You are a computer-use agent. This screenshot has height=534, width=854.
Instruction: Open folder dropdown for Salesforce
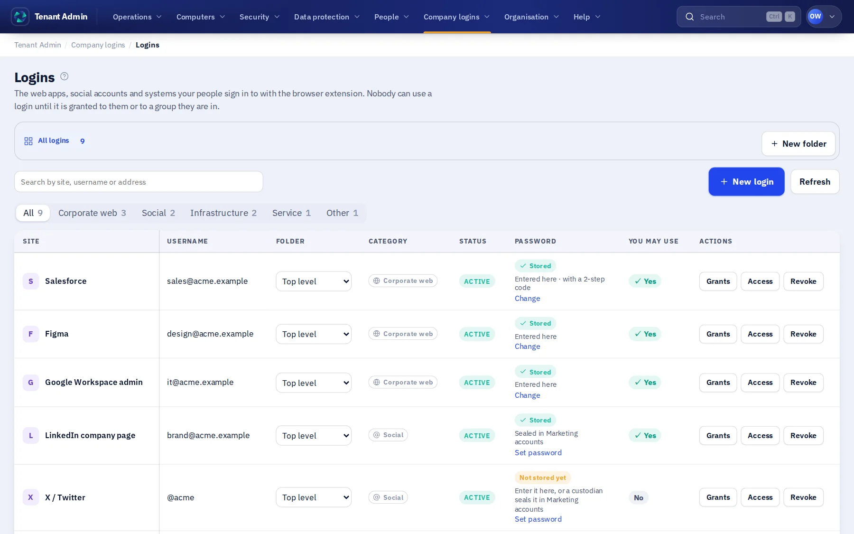click(x=314, y=281)
